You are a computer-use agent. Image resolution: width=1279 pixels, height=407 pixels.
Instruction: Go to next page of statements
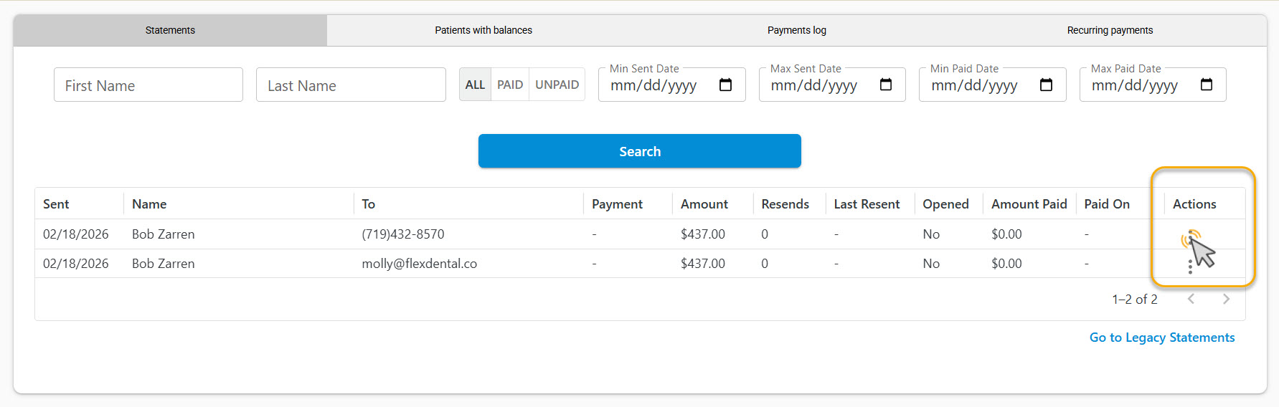[x=1226, y=299]
